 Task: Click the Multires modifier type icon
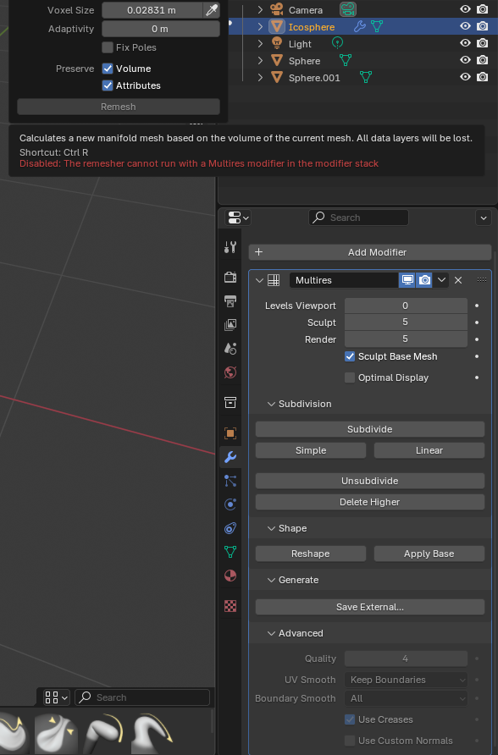tap(274, 280)
